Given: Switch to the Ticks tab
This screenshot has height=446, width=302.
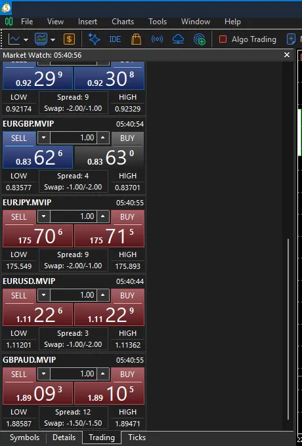Looking at the screenshot, I should tap(137, 437).
